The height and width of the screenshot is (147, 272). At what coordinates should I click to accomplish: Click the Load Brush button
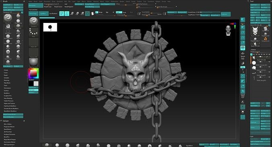pyautogui.click(x=8, y=5)
